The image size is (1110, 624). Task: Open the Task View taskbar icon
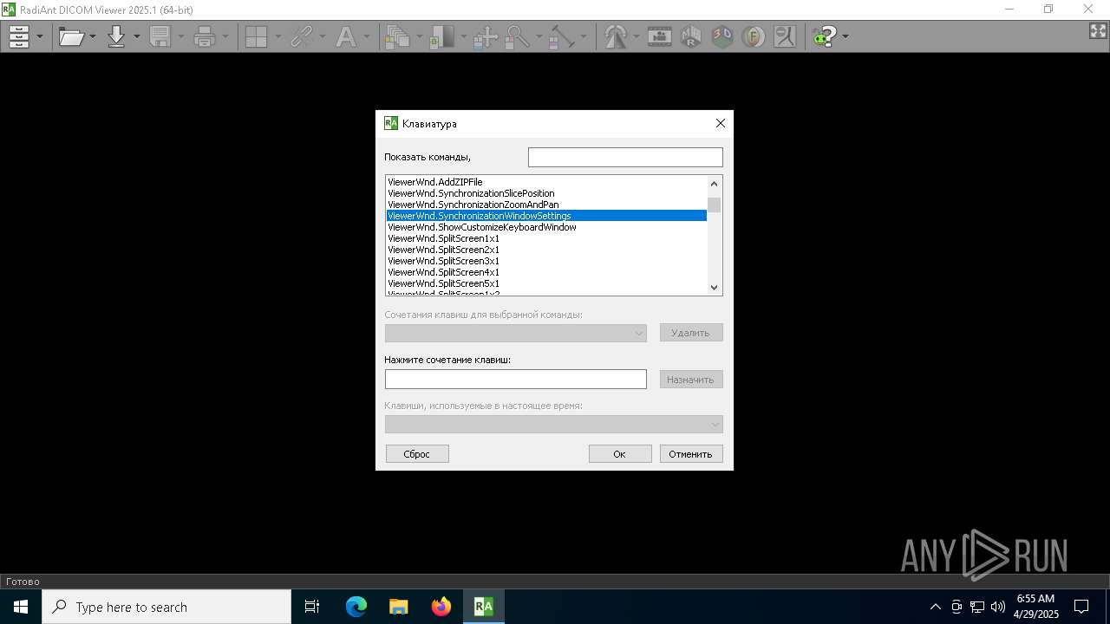[312, 607]
